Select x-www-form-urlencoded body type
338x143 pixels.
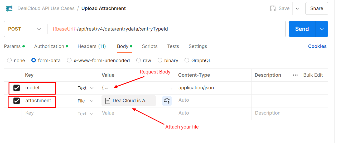pyautogui.click(x=69, y=60)
